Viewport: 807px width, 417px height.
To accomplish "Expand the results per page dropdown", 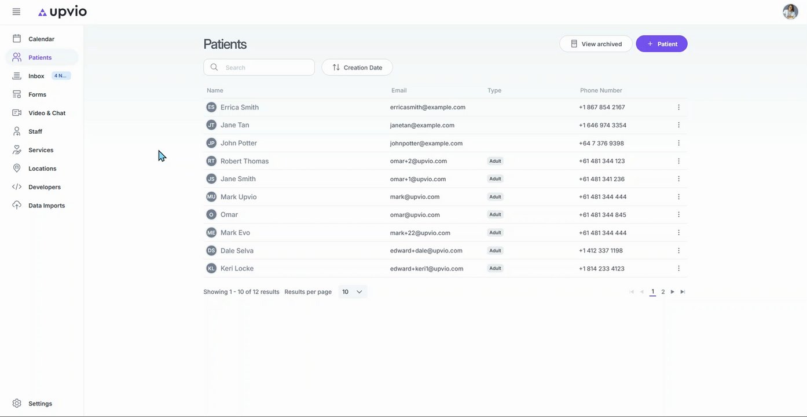I will click(353, 292).
